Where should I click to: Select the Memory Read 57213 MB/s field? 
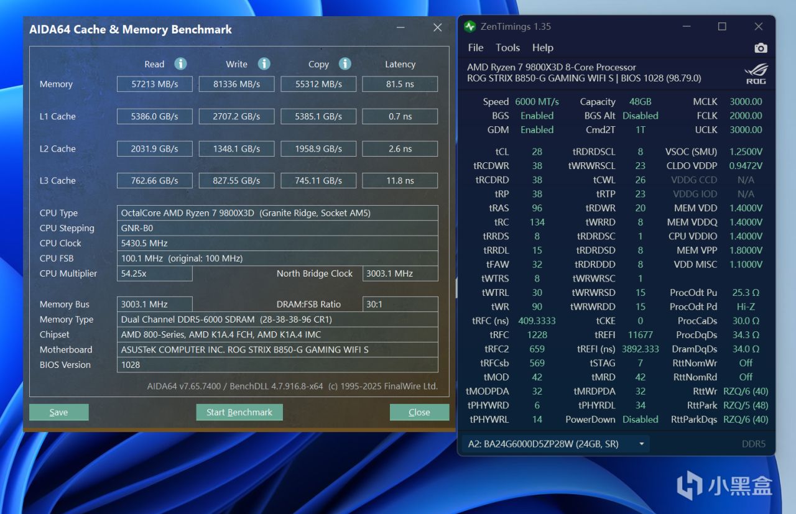point(154,84)
